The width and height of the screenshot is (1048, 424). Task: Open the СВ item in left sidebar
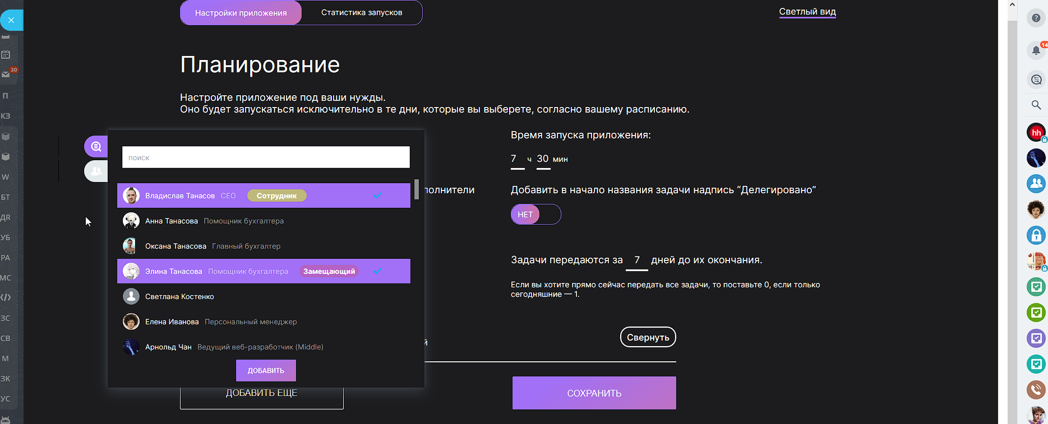point(6,338)
